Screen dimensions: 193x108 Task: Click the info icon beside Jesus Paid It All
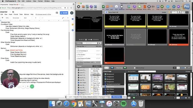point(106,12)
